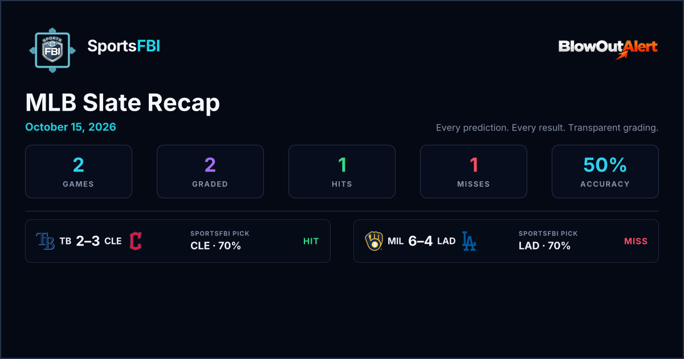
Task: Click the Milwaukee Brewers glove logo
Action: coord(374,241)
